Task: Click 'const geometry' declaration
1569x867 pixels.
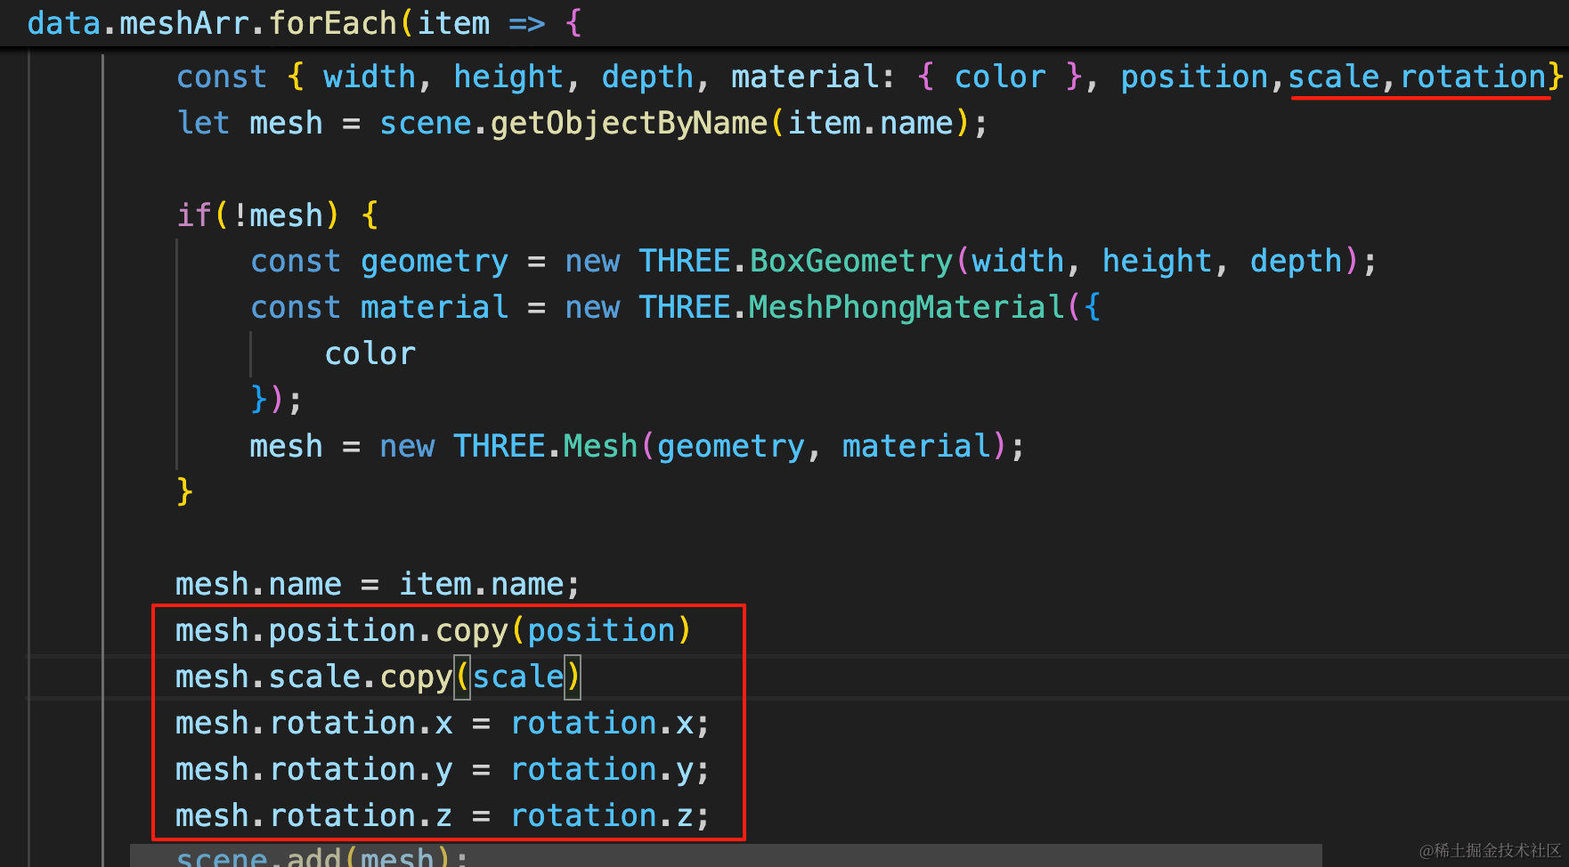Action: [379, 262]
